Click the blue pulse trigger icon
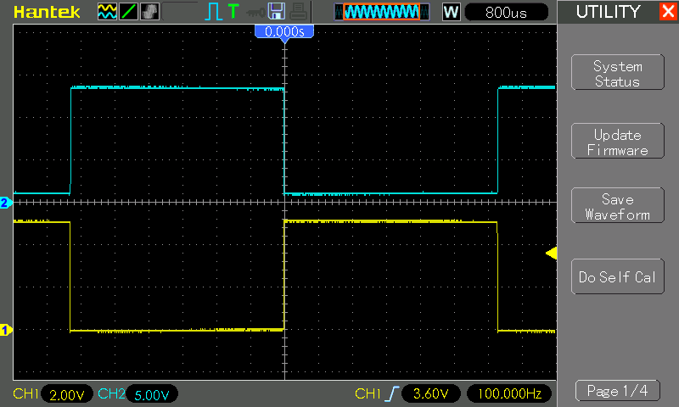The height and width of the screenshot is (407, 679). tap(213, 12)
